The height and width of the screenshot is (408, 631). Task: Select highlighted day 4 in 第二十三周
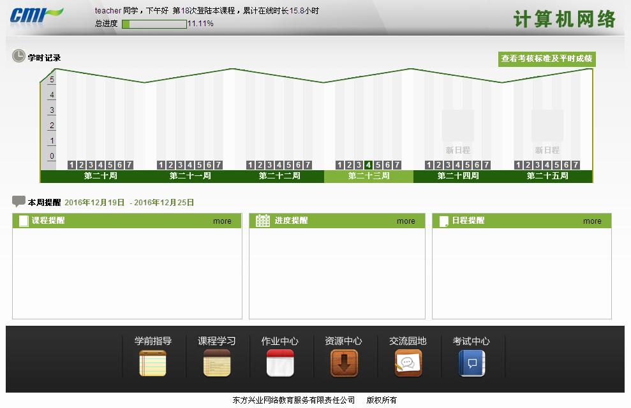(368, 165)
